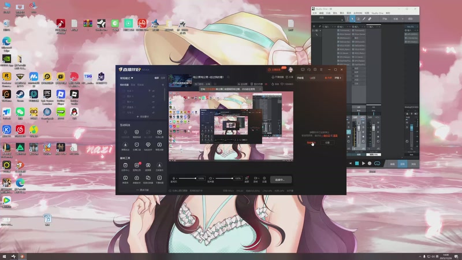Select the Range tool in Studio One
This screenshot has height=260, width=462.
pos(358,18)
